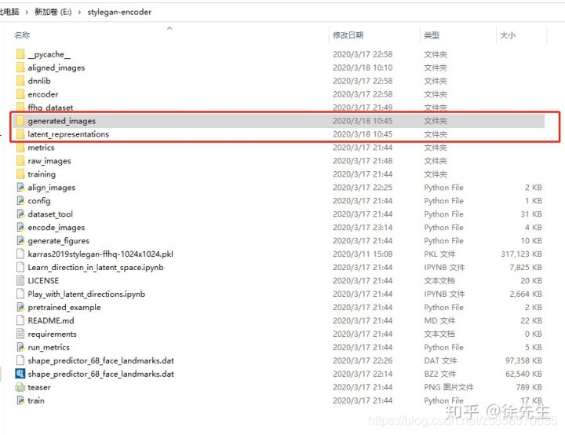Click the generated_images folder name
The image size is (565, 435).
click(62, 121)
